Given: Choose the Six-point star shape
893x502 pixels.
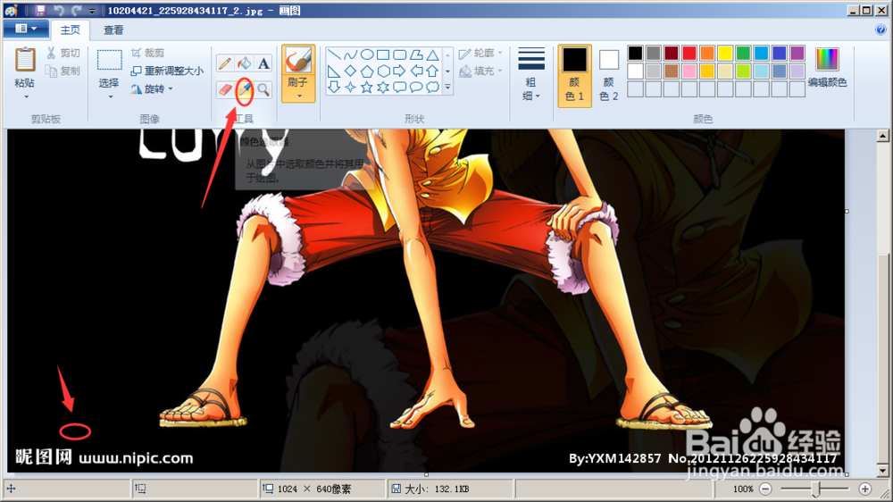Looking at the screenshot, I should [383, 88].
